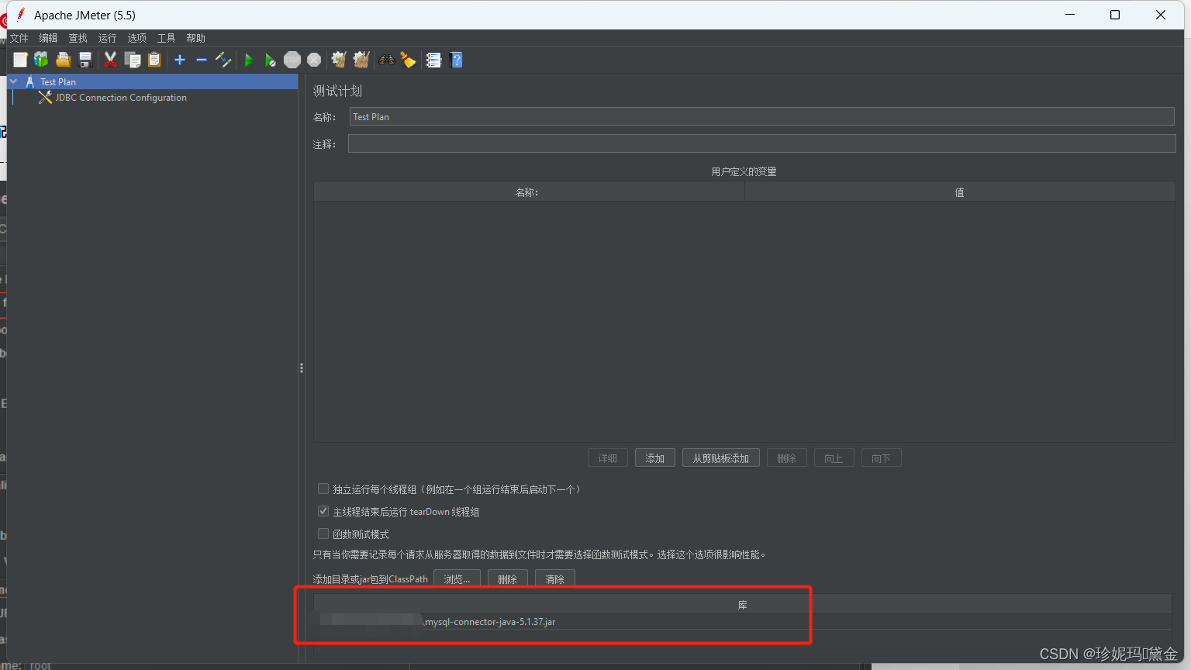Open the 帮助 menu
The height and width of the screenshot is (670, 1191).
(x=196, y=38)
